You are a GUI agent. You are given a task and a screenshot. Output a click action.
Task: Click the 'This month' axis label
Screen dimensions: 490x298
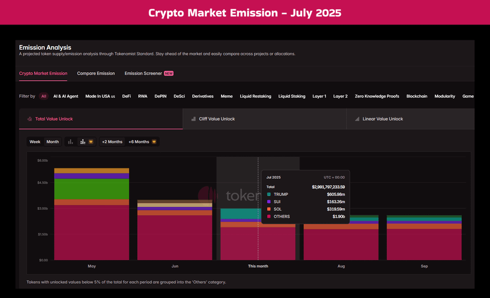pyautogui.click(x=258, y=266)
